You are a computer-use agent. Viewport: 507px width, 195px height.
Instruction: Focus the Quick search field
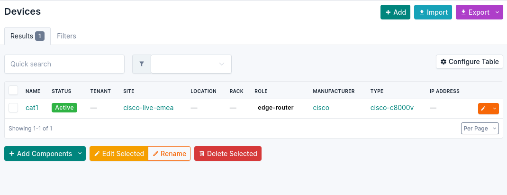pos(64,64)
